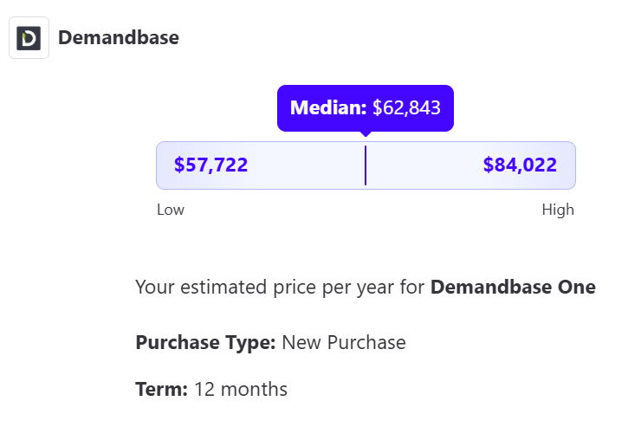Click the tooltip's small pointer arrow
Image resolution: width=641 pixels, height=427 pixels.
[366, 133]
